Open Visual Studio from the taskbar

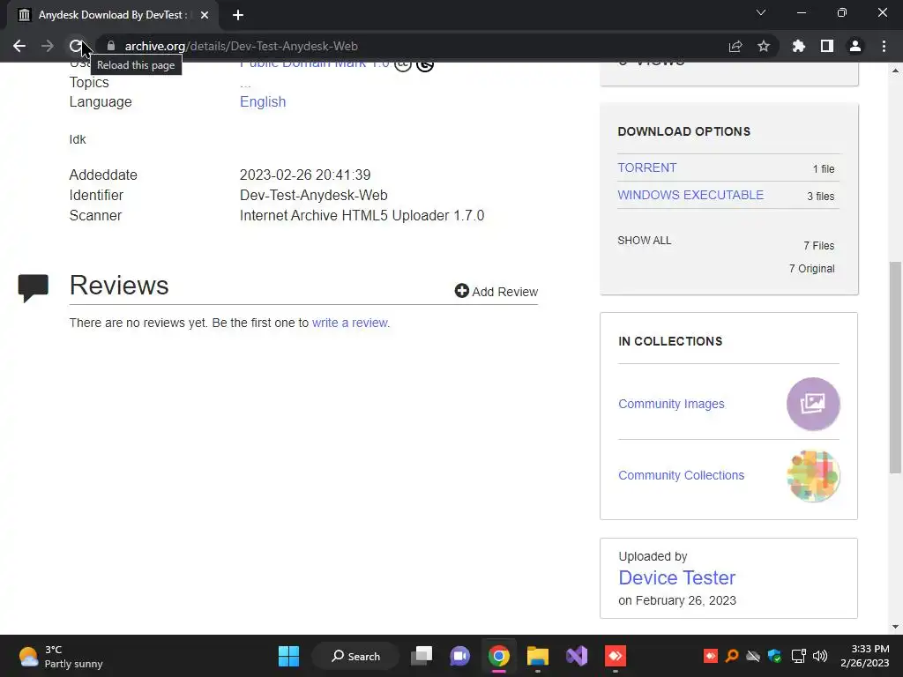coord(577,656)
